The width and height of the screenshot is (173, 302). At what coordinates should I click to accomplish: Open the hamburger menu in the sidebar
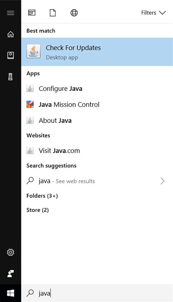click(x=11, y=13)
